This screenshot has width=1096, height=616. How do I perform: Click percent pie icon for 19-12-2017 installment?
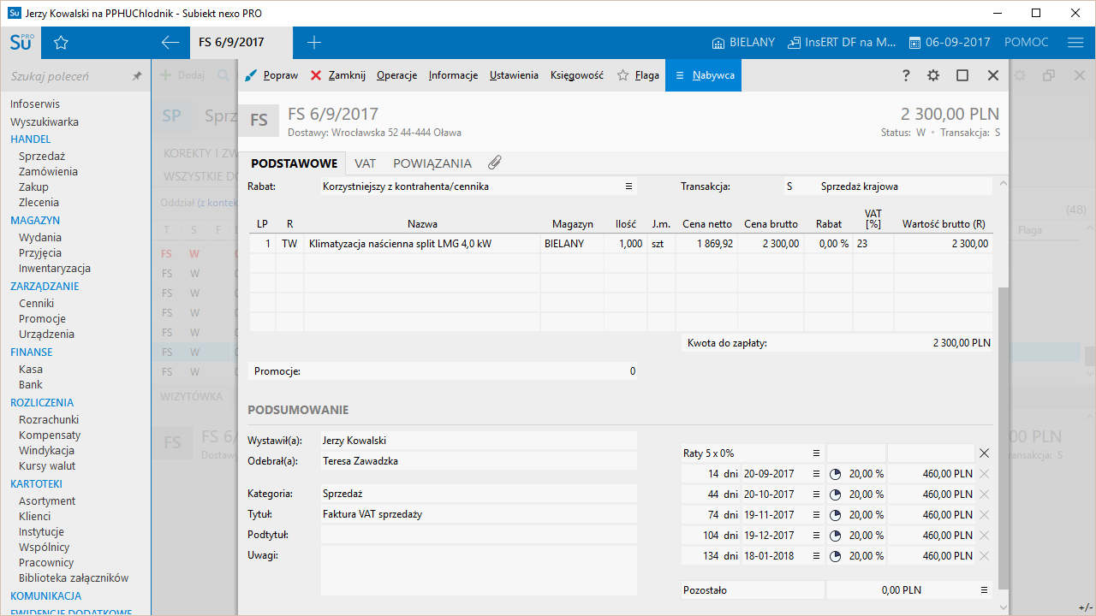pyautogui.click(x=836, y=536)
